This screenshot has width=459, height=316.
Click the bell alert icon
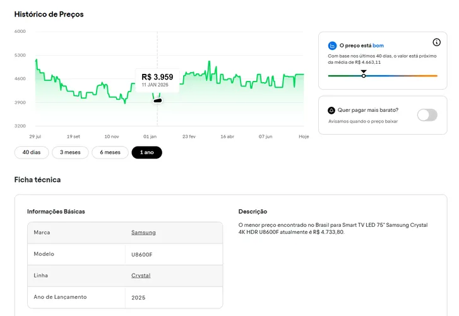[x=331, y=111]
